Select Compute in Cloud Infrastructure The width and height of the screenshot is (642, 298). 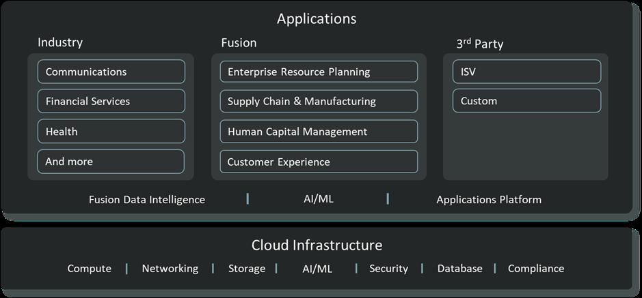pos(89,269)
